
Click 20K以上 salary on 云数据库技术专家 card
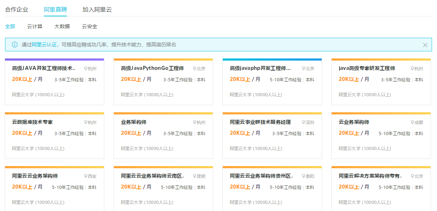[x=22, y=133]
